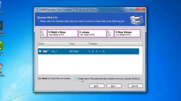
Task: Select the I: partition block
Action: click(111, 33)
